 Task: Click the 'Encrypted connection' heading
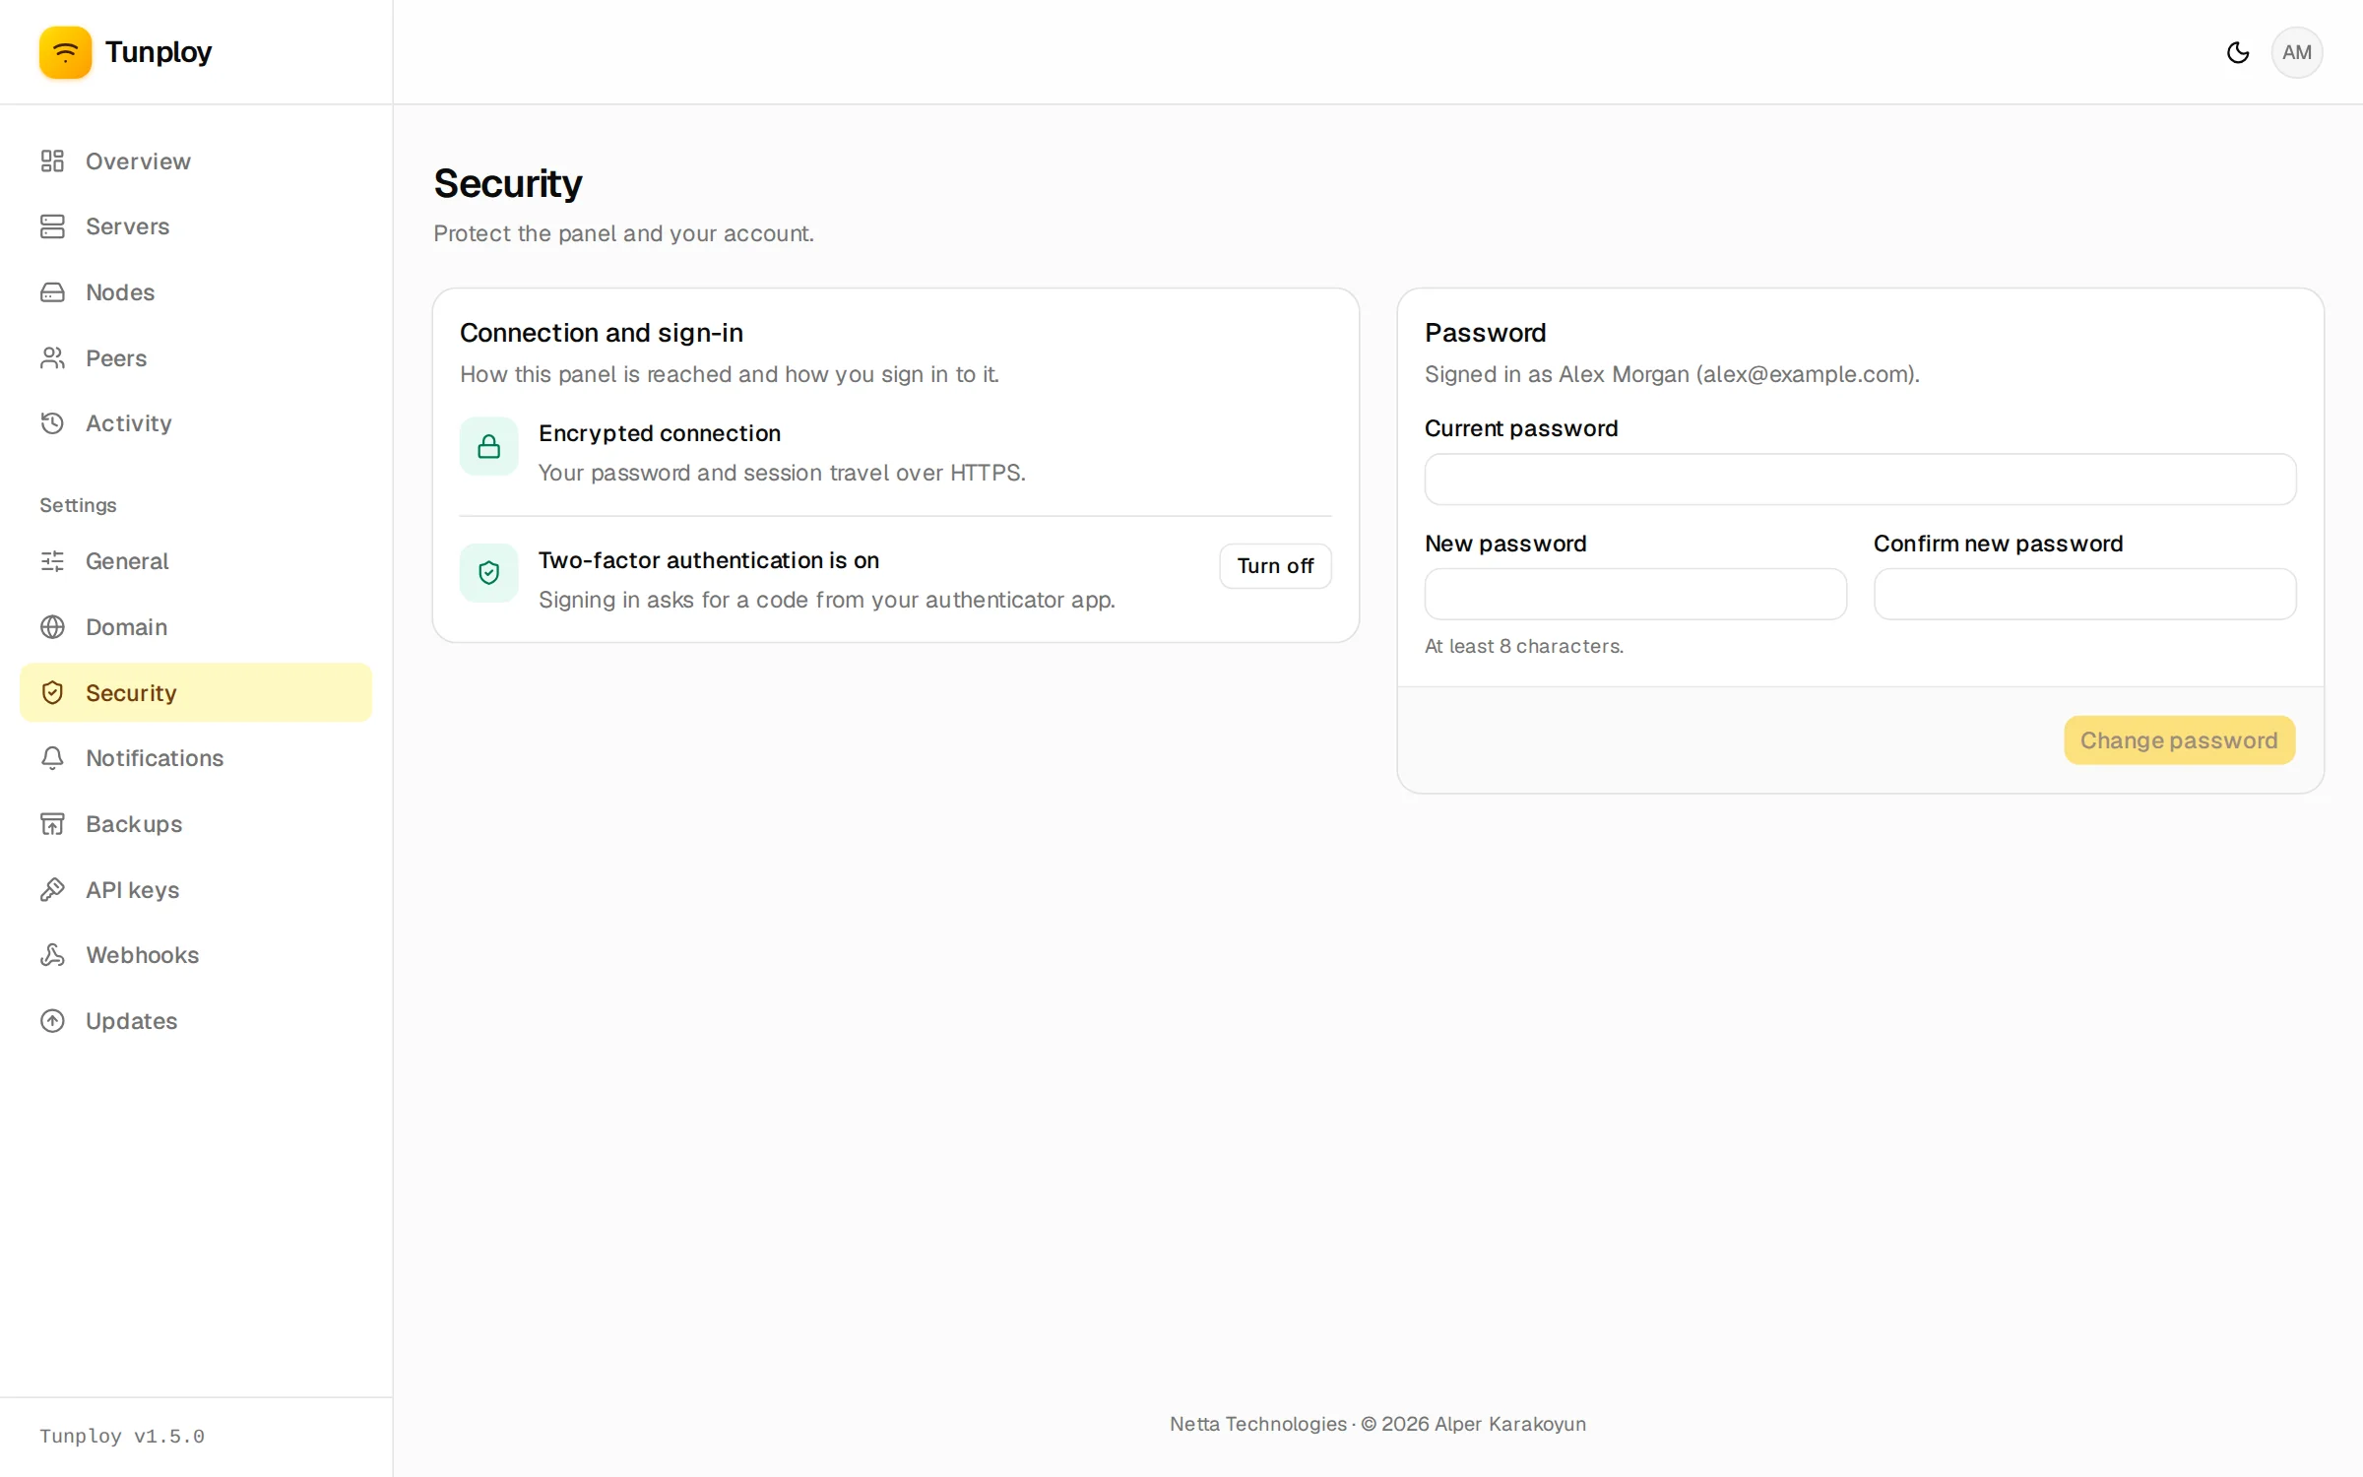660,433
